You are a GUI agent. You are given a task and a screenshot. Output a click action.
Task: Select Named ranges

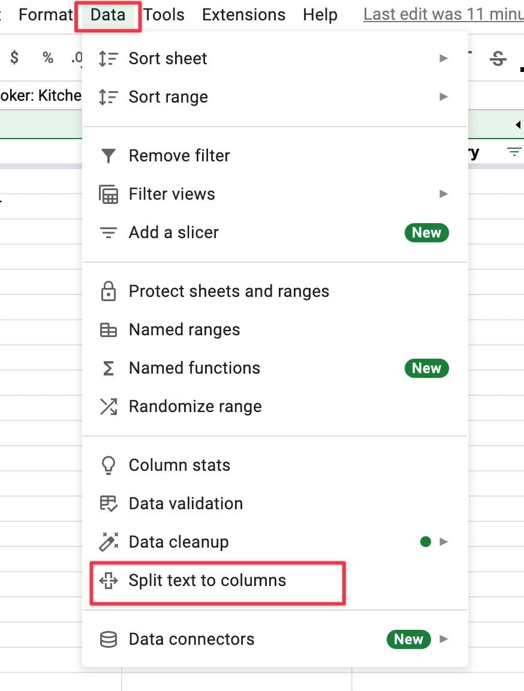183,329
